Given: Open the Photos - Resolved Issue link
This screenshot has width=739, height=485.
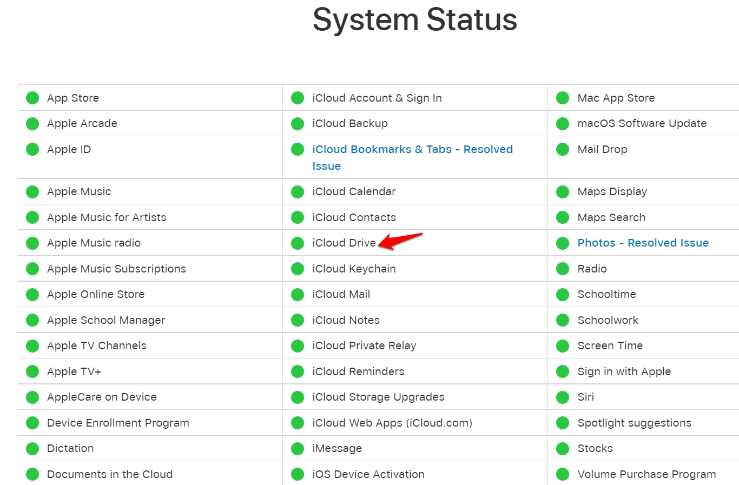Looking at the screenshot, I should click(643, 243).
